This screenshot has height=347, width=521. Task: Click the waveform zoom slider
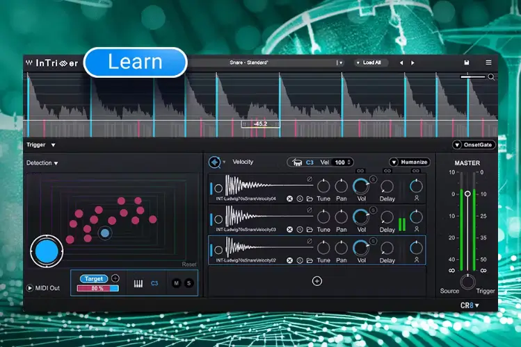click(x=473, y=77)
